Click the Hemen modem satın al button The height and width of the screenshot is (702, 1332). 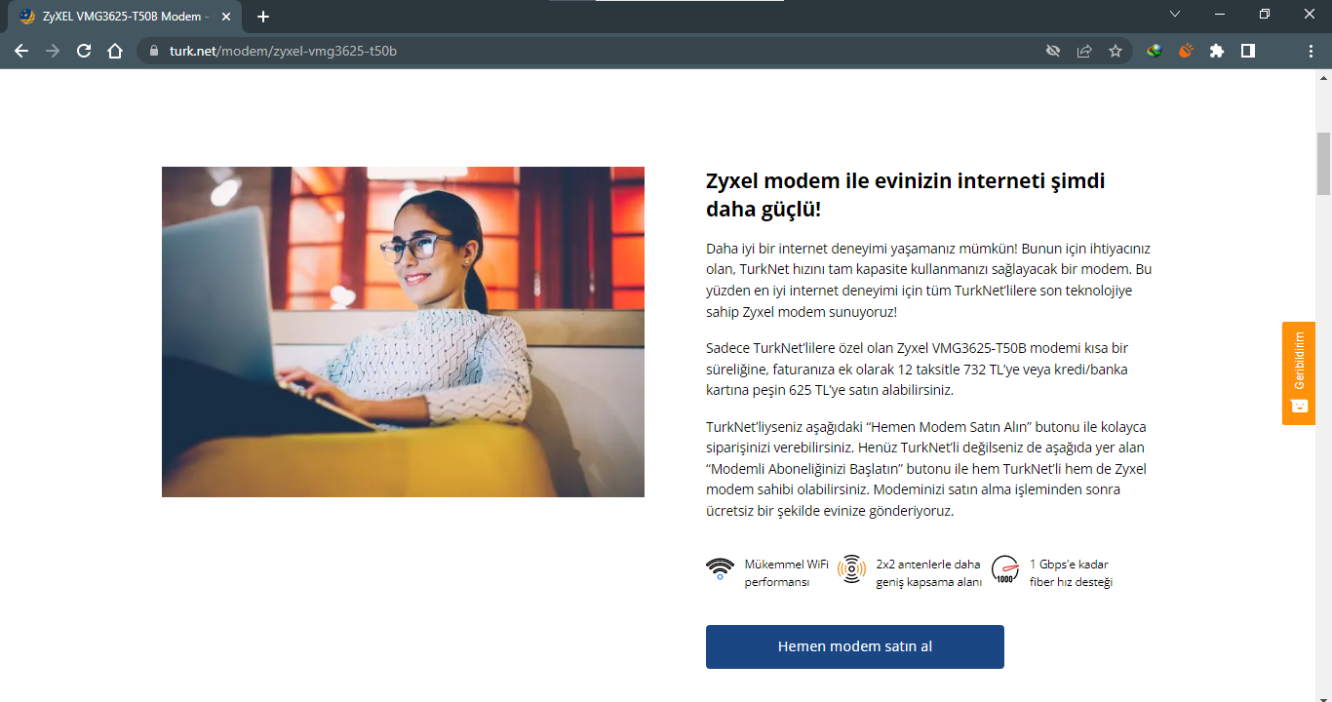(x=855, y=646)
